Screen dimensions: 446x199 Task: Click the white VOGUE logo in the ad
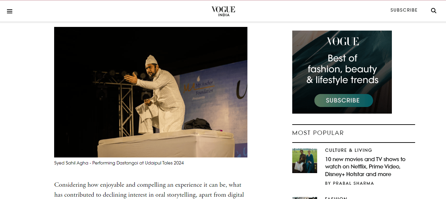343,42
